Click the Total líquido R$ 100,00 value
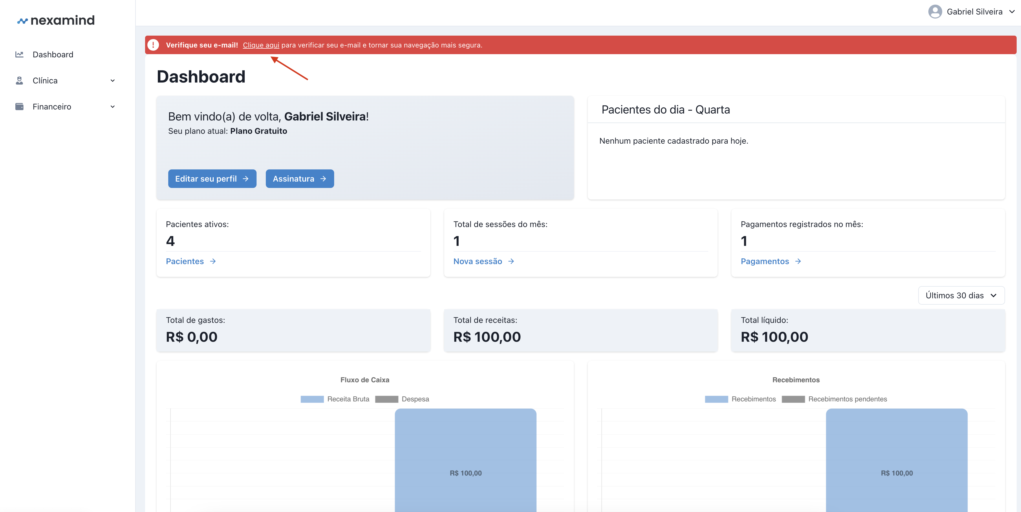The image size is (1021, 512). click(774, 337)
